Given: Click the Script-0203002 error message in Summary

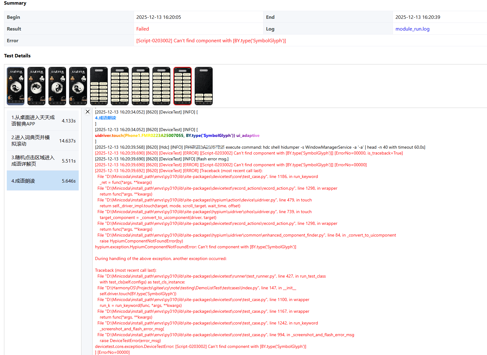Looking at the screenshot, I should 211,41.
